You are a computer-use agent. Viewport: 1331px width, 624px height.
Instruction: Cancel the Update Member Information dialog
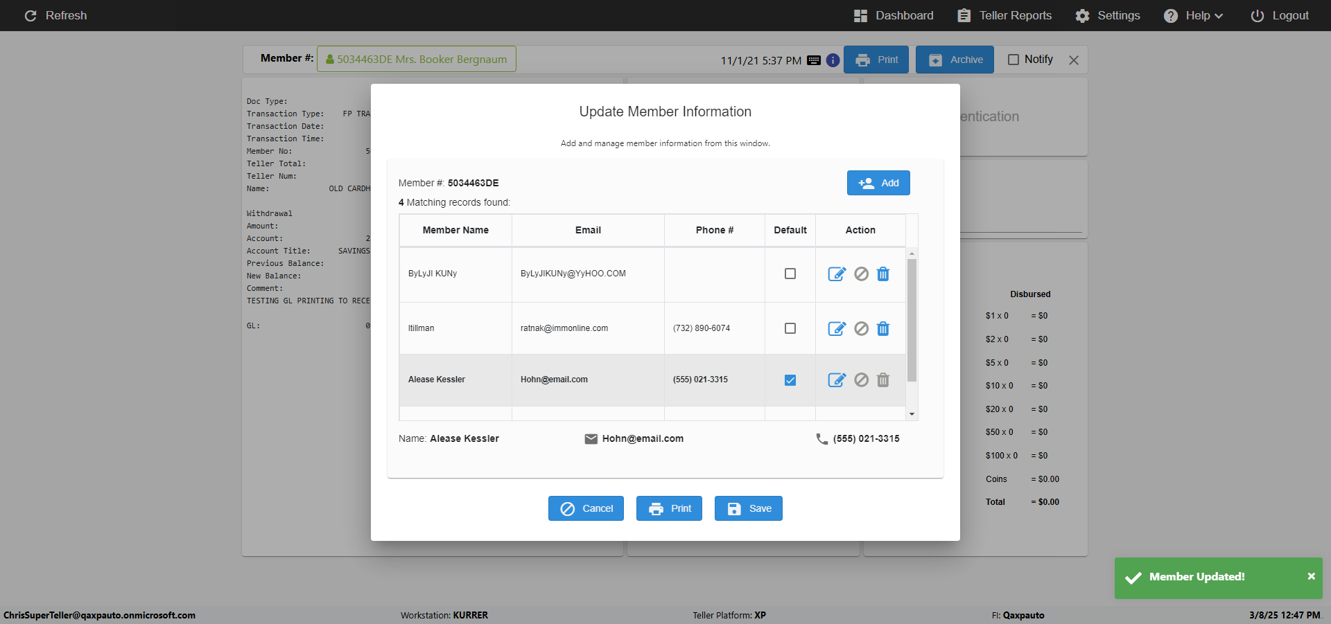point(586,508)
